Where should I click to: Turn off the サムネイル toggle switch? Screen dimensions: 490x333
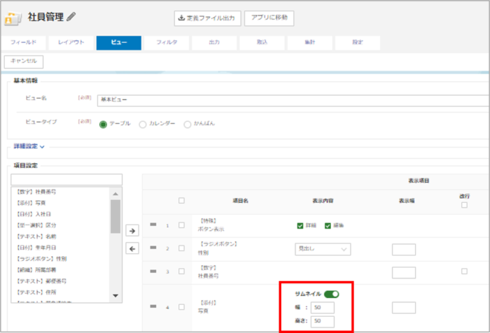click(x=332, y=294)
